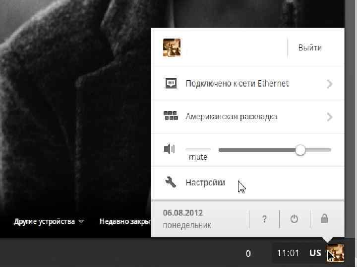Open the Недавно закрытые menu
Image resolution: width=357 pixels, height=267 pixels.
125,222
